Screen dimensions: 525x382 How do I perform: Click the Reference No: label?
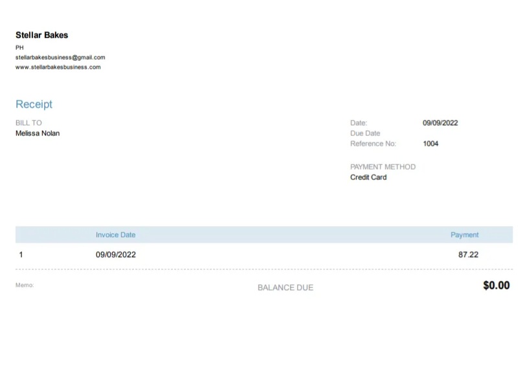click(x=373, y=144)
